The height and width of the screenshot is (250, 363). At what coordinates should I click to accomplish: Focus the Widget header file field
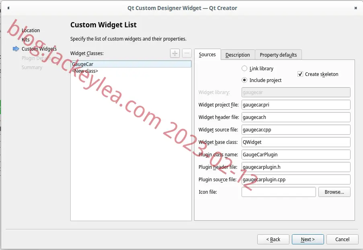[296, 117]
